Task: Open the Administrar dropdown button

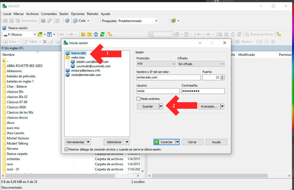Action: tap(117, 142)
